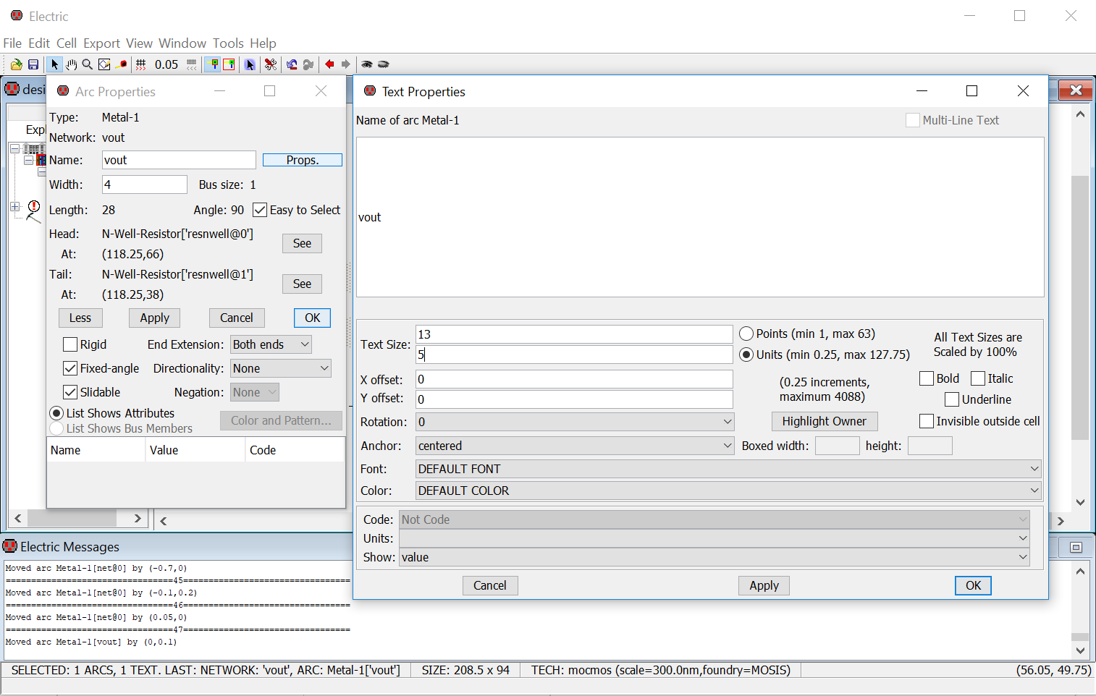The width and height of the screenshot is (1096, 696).
Task: Select the Zoom magnifier tool
Action: (88, 64)
